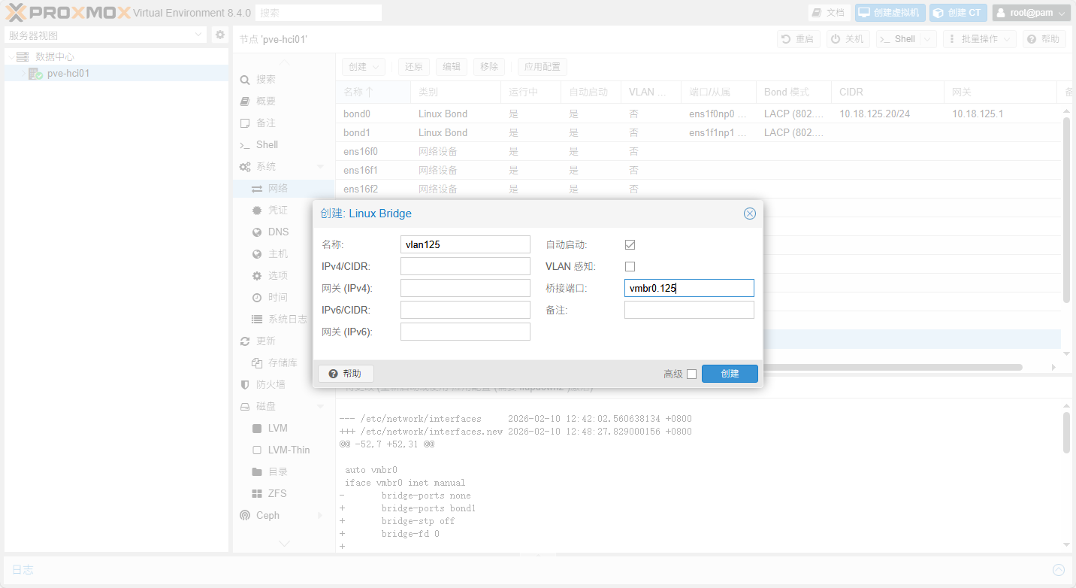Open the 批量操作 bulk actions menu
The width and height of the screenshot is (1076, 588).
[980, 39]
